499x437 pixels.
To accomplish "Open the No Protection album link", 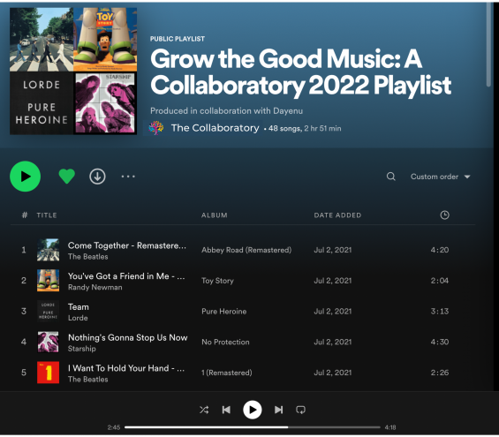I will point(225,342).
